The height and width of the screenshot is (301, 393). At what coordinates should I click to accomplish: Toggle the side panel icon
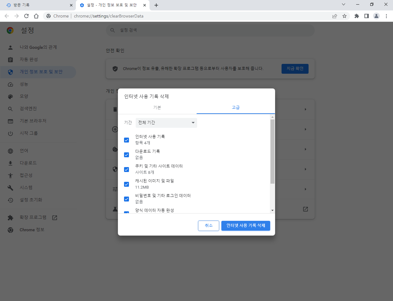click(x=366, y=16)
